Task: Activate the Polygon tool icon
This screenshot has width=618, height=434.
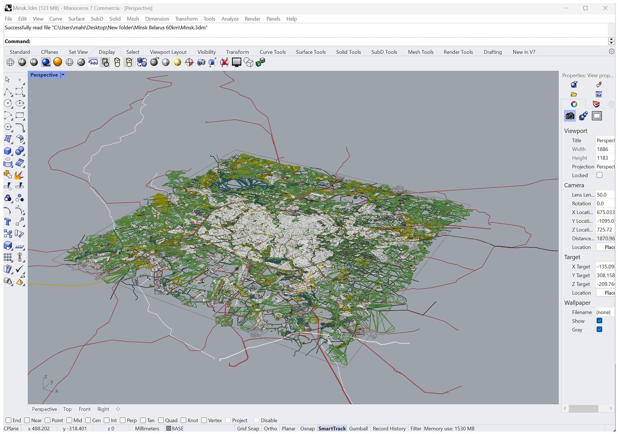Action: (8, 127)
